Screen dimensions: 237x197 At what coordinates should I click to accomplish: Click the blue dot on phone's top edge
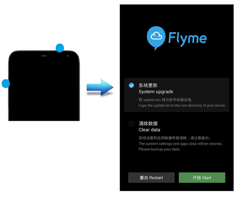[60, 48]
